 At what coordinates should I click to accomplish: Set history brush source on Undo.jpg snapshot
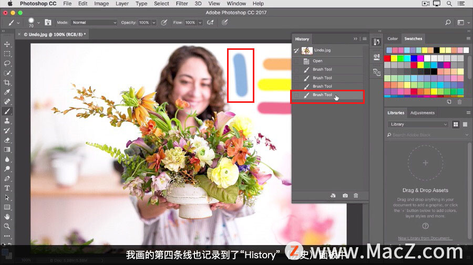[x=296, y=50]
